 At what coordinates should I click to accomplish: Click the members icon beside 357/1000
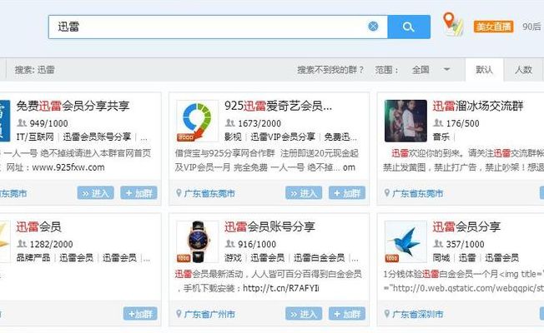pos(438,244)
